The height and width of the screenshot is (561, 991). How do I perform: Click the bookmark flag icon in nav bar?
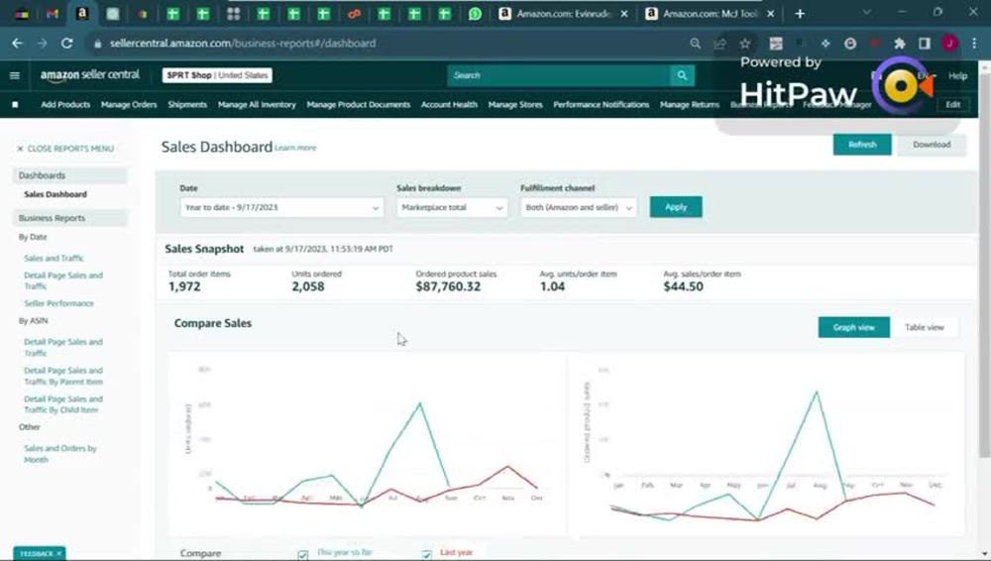[x=15, y=105]
